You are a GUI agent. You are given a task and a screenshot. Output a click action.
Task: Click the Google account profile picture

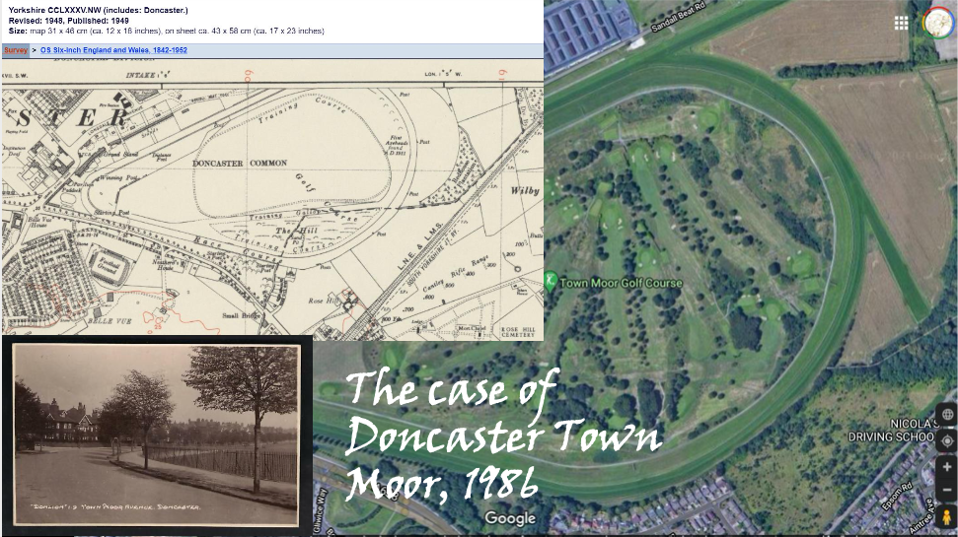click(x=937, y=23)
